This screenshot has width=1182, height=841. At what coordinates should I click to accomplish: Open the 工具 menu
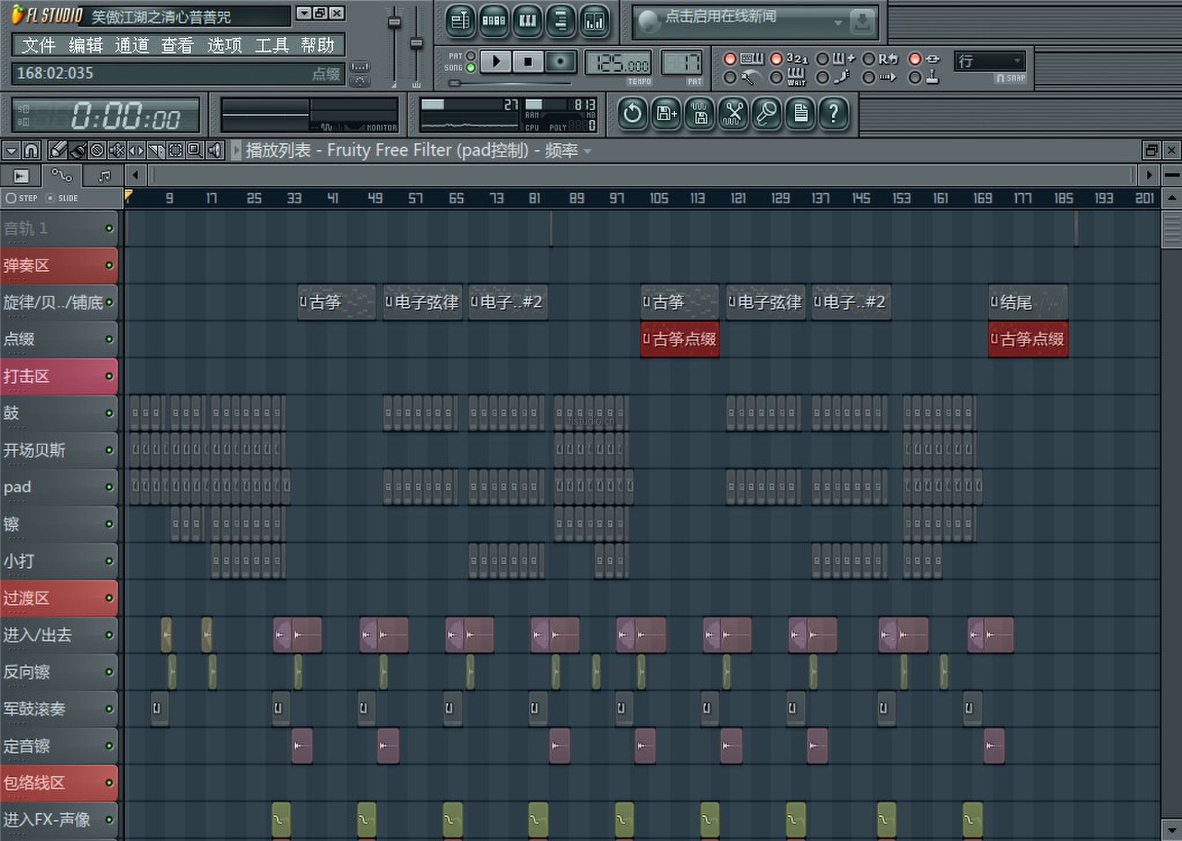[x=272, y=45]
